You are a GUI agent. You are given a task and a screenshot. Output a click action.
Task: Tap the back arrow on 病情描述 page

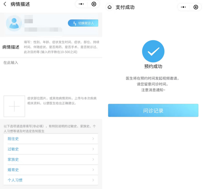coord(5,4)
